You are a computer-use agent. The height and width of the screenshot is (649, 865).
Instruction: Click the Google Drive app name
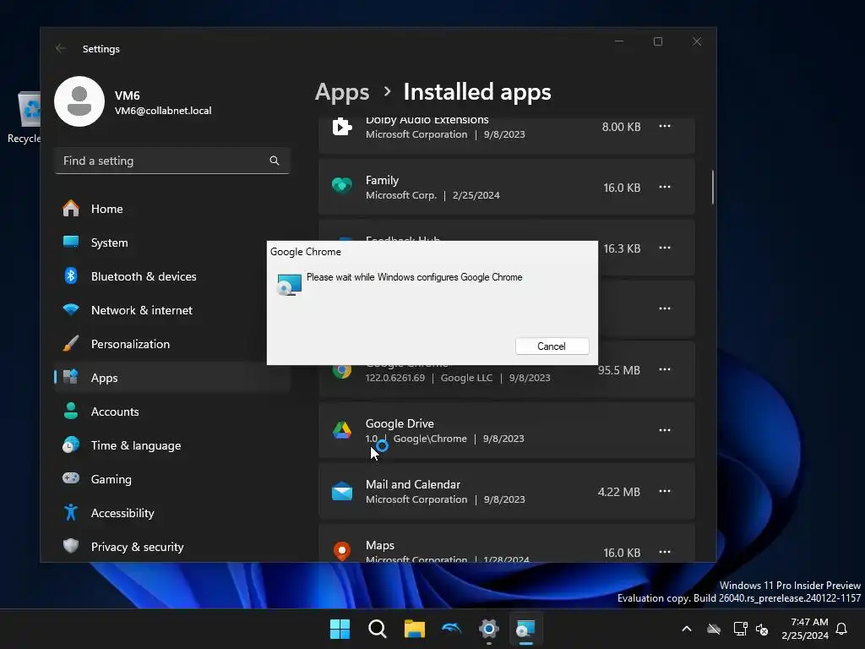click(400, 423)
